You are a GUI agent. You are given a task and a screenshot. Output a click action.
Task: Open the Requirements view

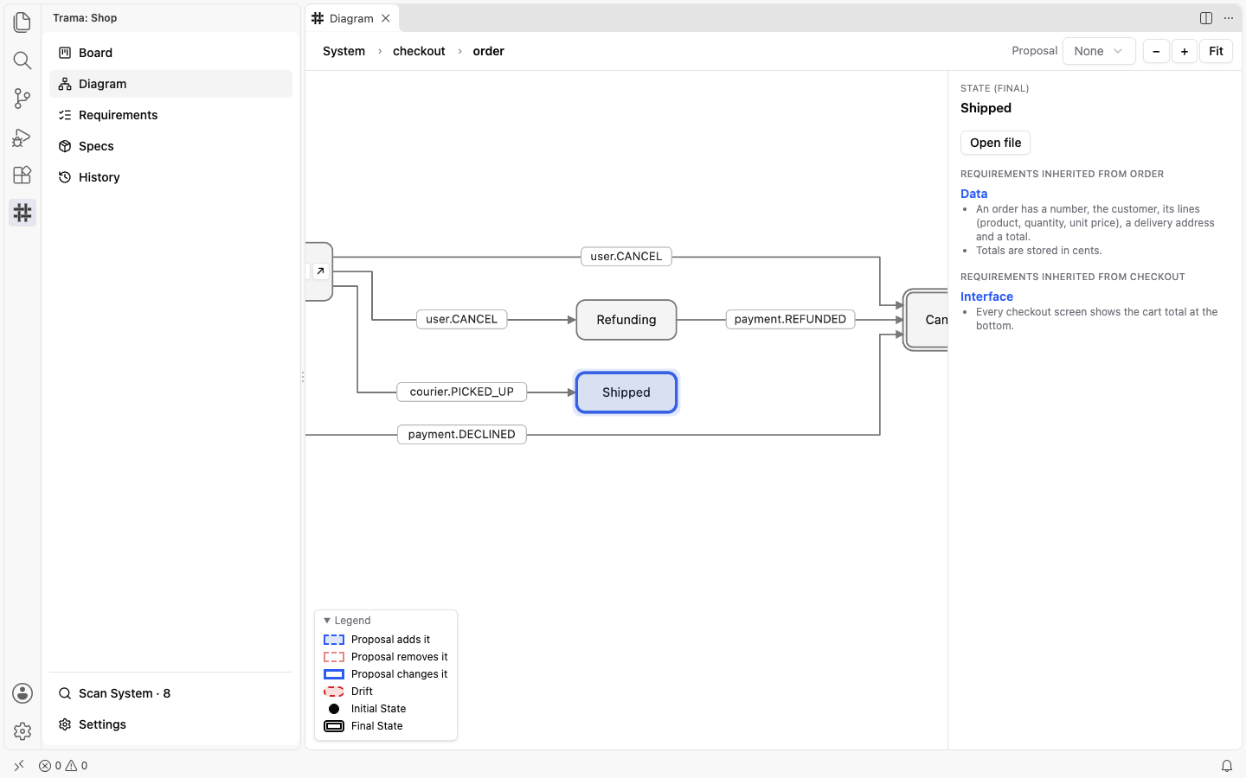171,115
